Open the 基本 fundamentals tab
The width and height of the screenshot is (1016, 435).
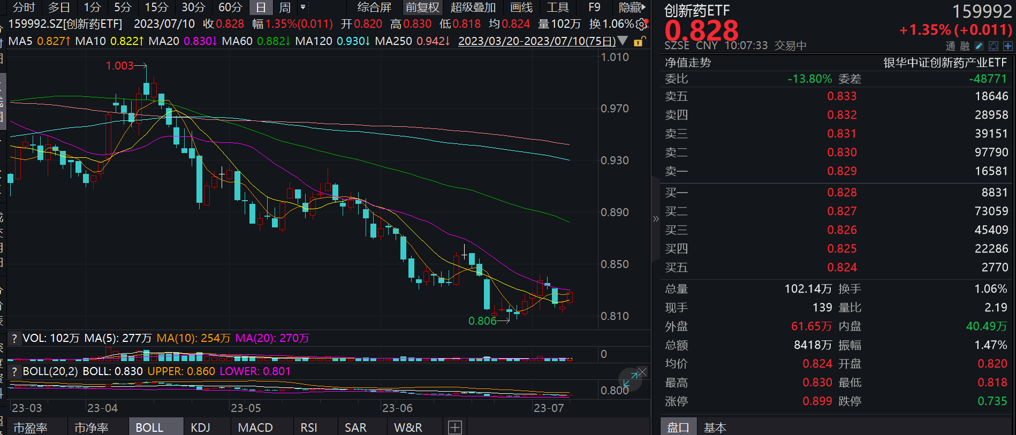coord(715,427)
